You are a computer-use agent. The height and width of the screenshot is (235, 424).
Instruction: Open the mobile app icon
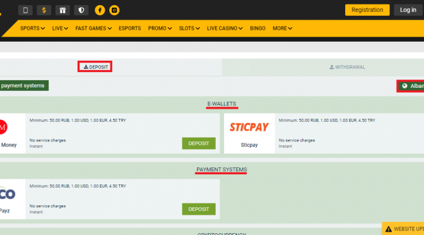coord(25,10)
